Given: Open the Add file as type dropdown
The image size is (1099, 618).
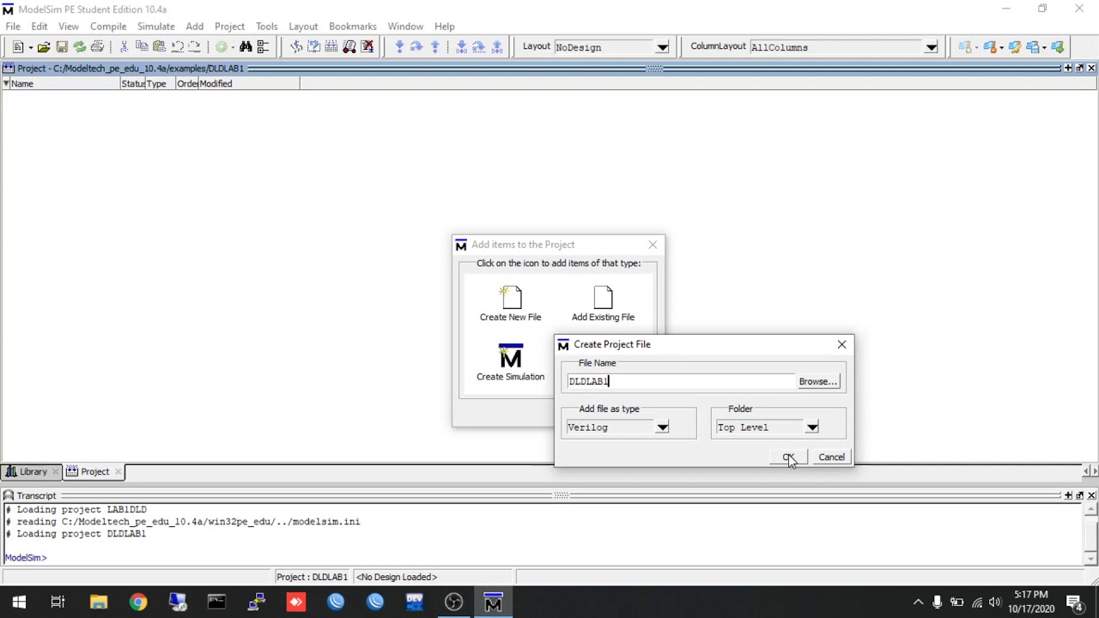Looking at the screenshot, I should [663, 427].
